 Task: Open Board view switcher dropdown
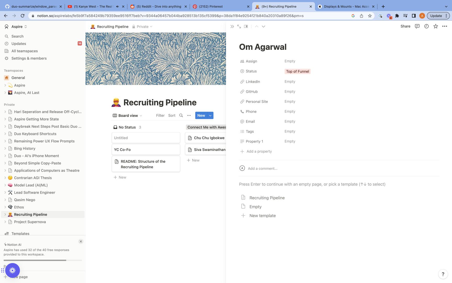pyautogui.click(x=127, y=116)
